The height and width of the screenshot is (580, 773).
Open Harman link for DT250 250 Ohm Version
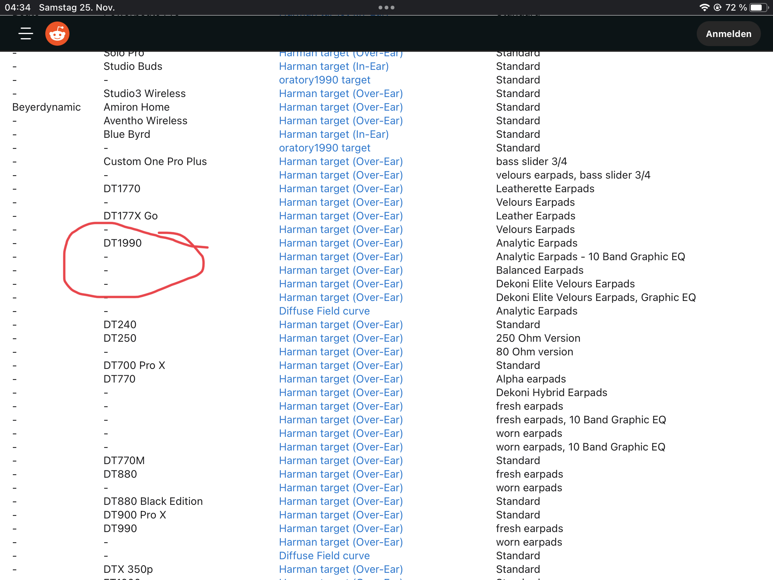[x=341, y=338]
